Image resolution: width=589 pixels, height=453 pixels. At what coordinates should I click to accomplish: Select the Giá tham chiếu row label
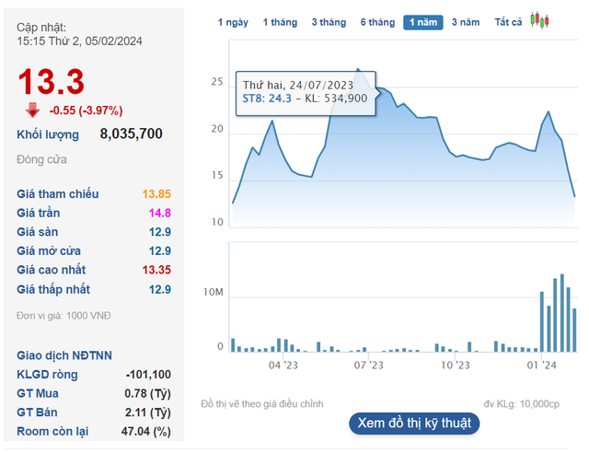pyautogui.click(x=57, y=194)
